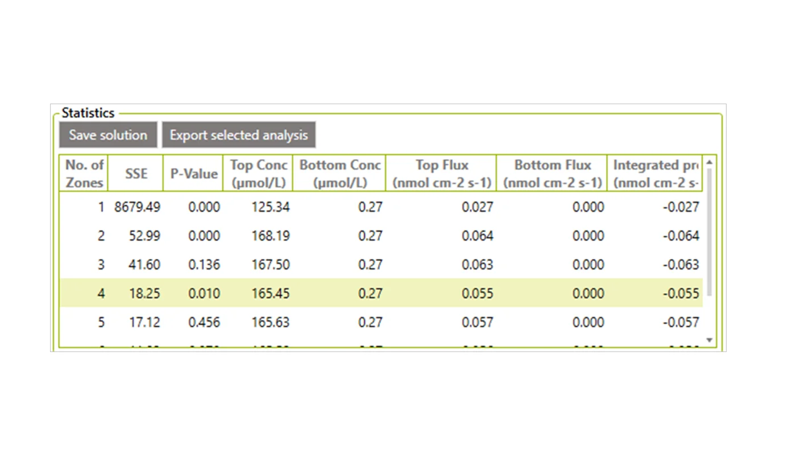Click the Bottom Conc column header
This screenshot has width=796, height=455.
point(339,173)
